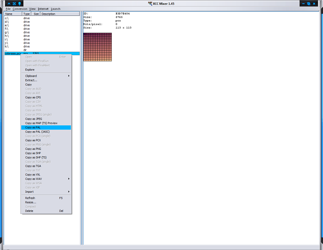Expand the Clipboard submenu
The image size is (323, 250).
[x=47, y=76]
